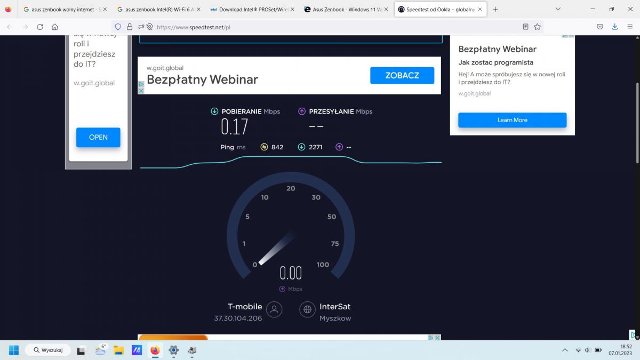Open the reader view icon in address bar
Image resolution: width=640 pixels, height=360 pixels.
point(525,27)
